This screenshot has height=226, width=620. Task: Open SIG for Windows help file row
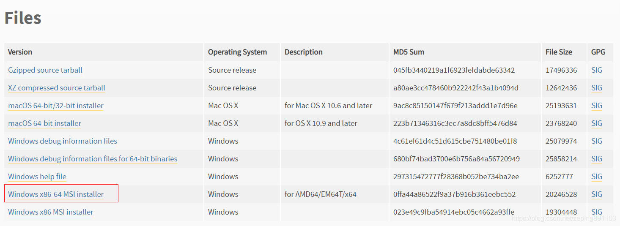[x=597, y=177]
